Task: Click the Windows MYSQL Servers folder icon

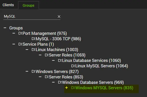Action: tap(73, 88)
